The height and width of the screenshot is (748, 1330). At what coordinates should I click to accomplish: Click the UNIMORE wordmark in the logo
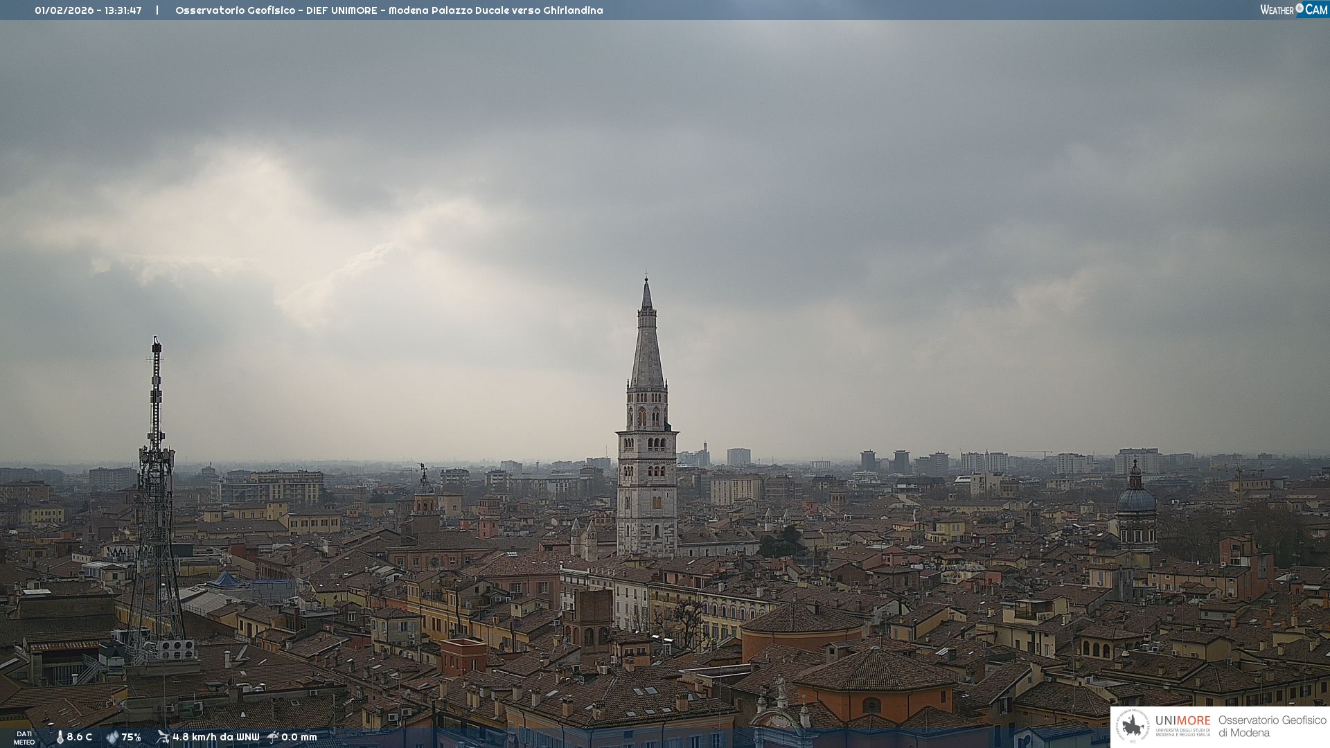(x=1182, y=721)
